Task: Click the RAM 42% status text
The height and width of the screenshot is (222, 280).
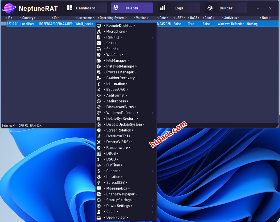Action: pyautogui.click(x=36, y=126)
